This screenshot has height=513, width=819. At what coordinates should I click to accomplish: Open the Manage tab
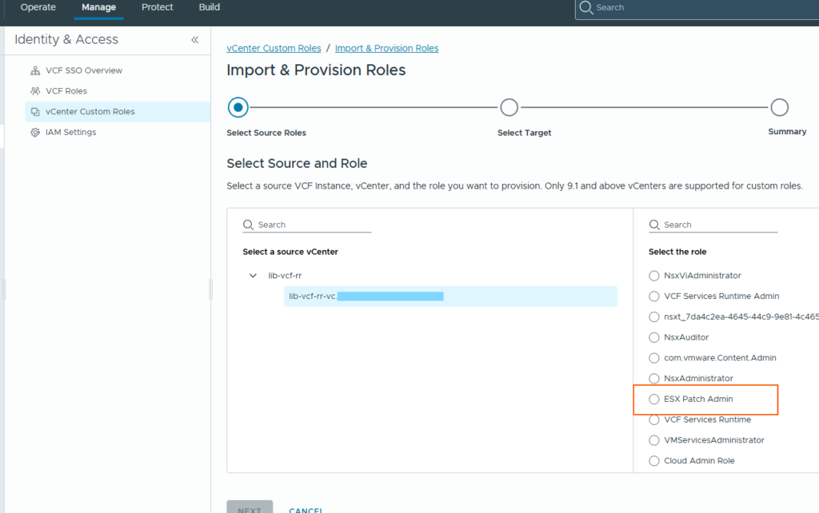tap(98, 7)
